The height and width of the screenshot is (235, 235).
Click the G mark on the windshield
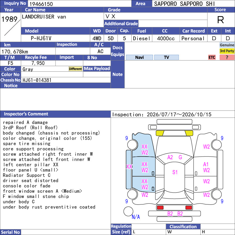tap(180, 157)
